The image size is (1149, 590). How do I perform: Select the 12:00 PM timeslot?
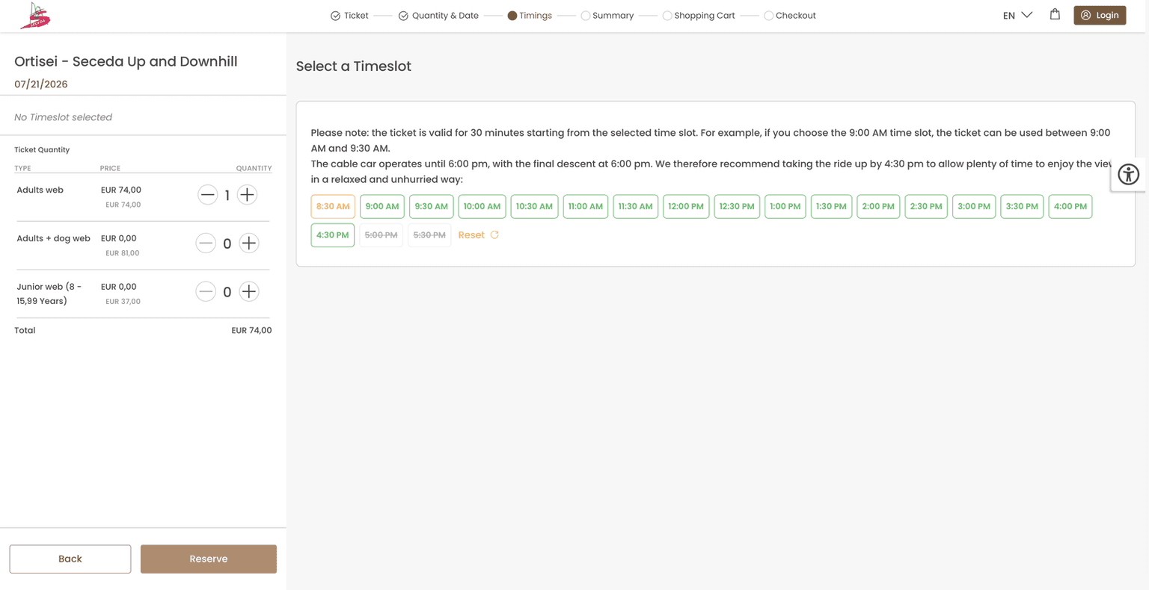[686, 206]
